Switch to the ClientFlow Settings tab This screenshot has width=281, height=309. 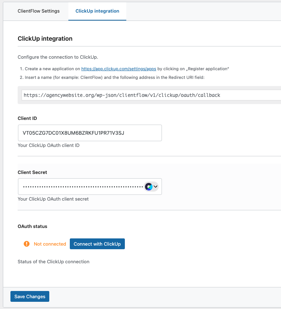tap(38, 11)
